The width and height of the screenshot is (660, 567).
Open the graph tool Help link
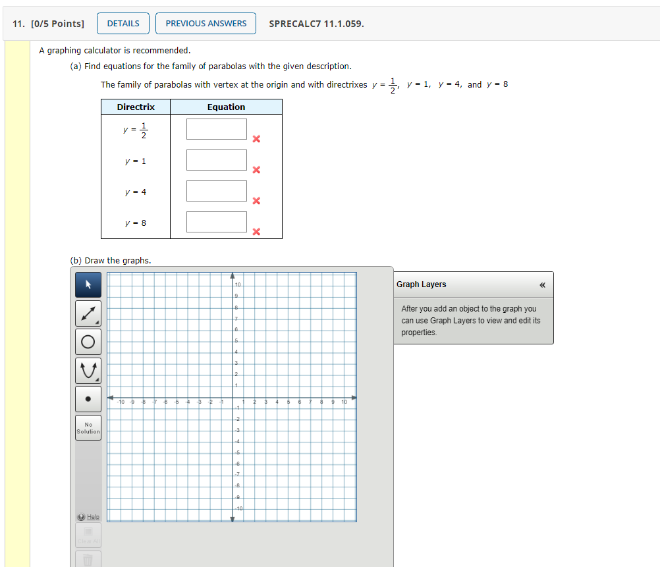pyautogui.click(x=93, y=517)
